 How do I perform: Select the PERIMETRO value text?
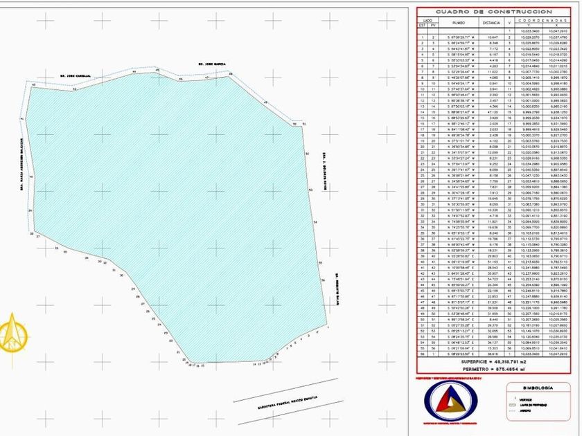click(493, 370)
